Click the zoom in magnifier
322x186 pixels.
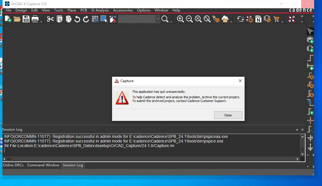tap(180, 19)
